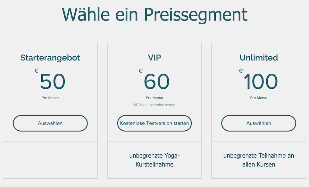The height and width of the screenshot is (187, 309).
Task: Click the euro symbol beside price 60
Action: pyautogui.click(x=141, y=71)
